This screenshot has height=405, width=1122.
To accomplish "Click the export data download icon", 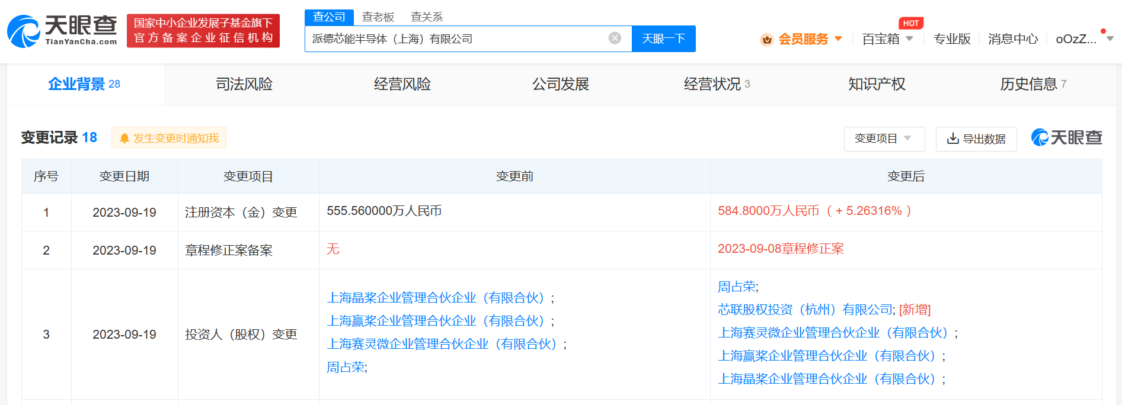I will (953, 139).
